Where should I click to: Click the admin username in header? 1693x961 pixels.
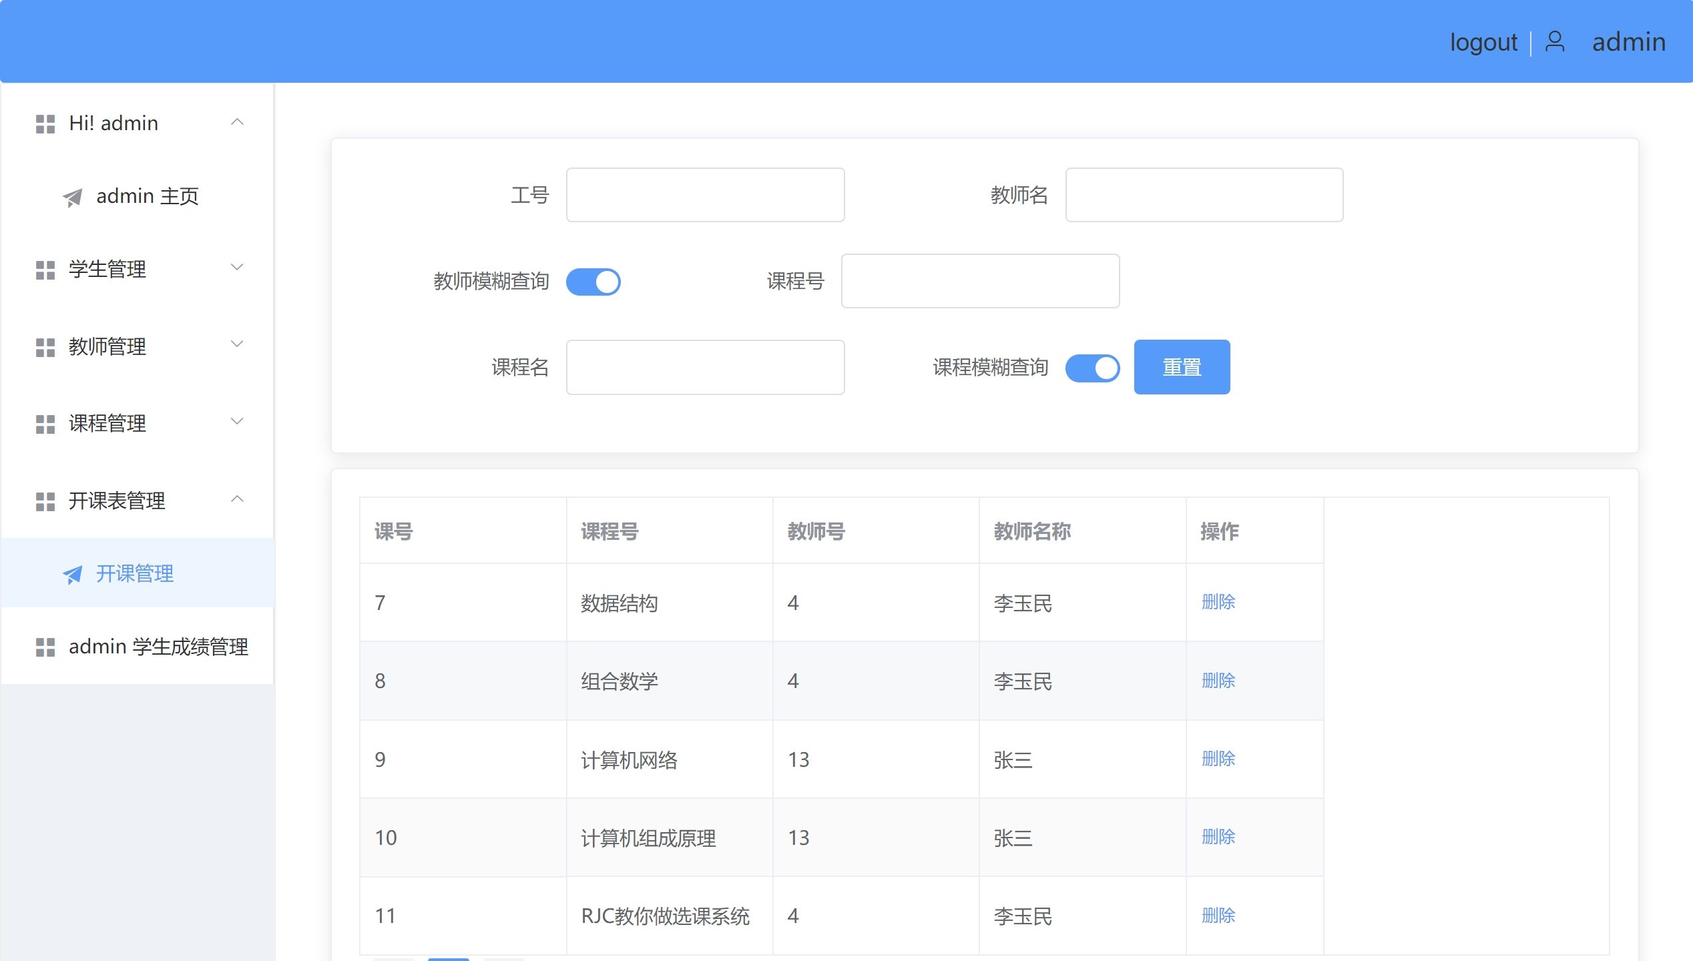coord(1629,42)
